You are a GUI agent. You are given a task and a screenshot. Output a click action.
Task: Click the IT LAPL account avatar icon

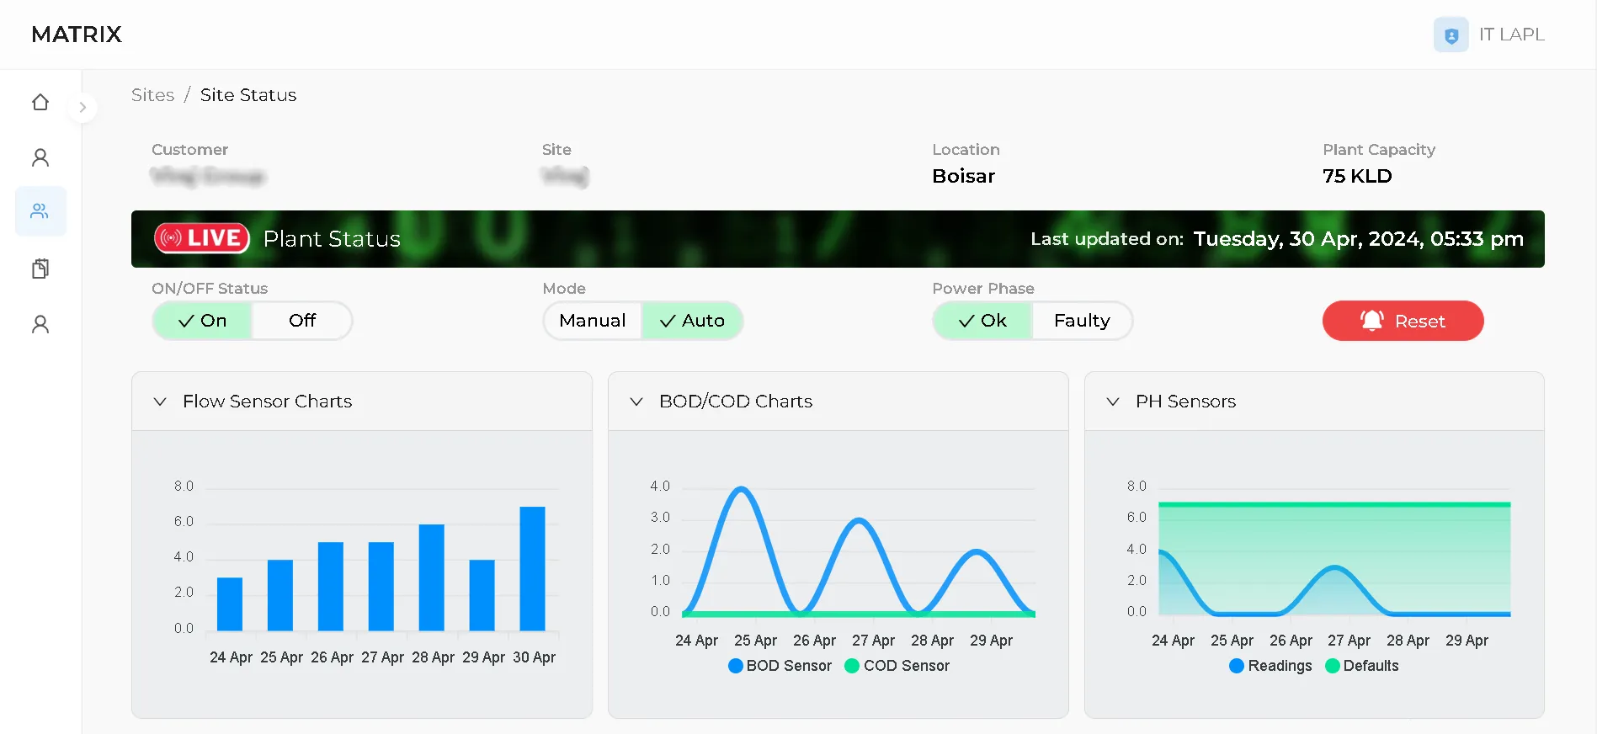pos(1451,35)
